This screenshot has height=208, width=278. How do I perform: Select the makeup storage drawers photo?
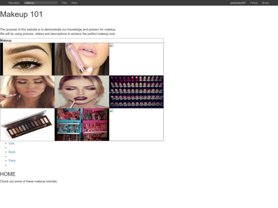click(82, 124)
